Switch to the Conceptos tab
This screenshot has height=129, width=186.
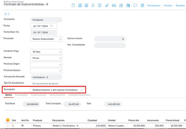(x=21, y=95)
